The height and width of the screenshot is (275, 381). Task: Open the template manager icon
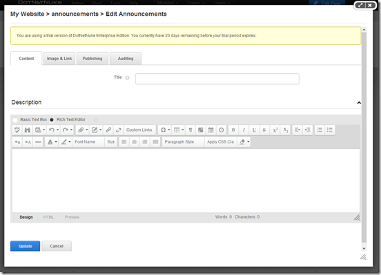tap(95, 130)
